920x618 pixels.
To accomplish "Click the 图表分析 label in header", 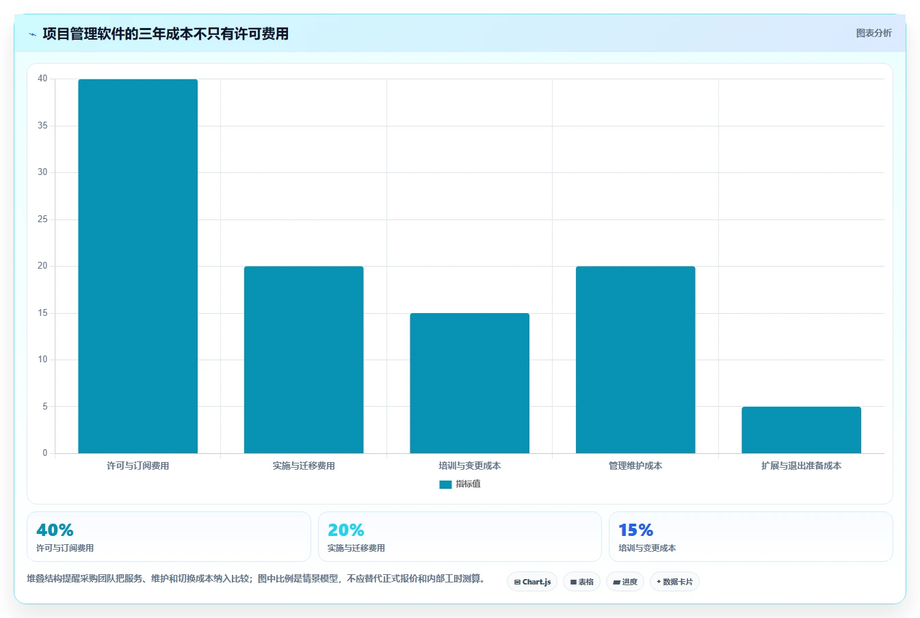I will point(873,33).
